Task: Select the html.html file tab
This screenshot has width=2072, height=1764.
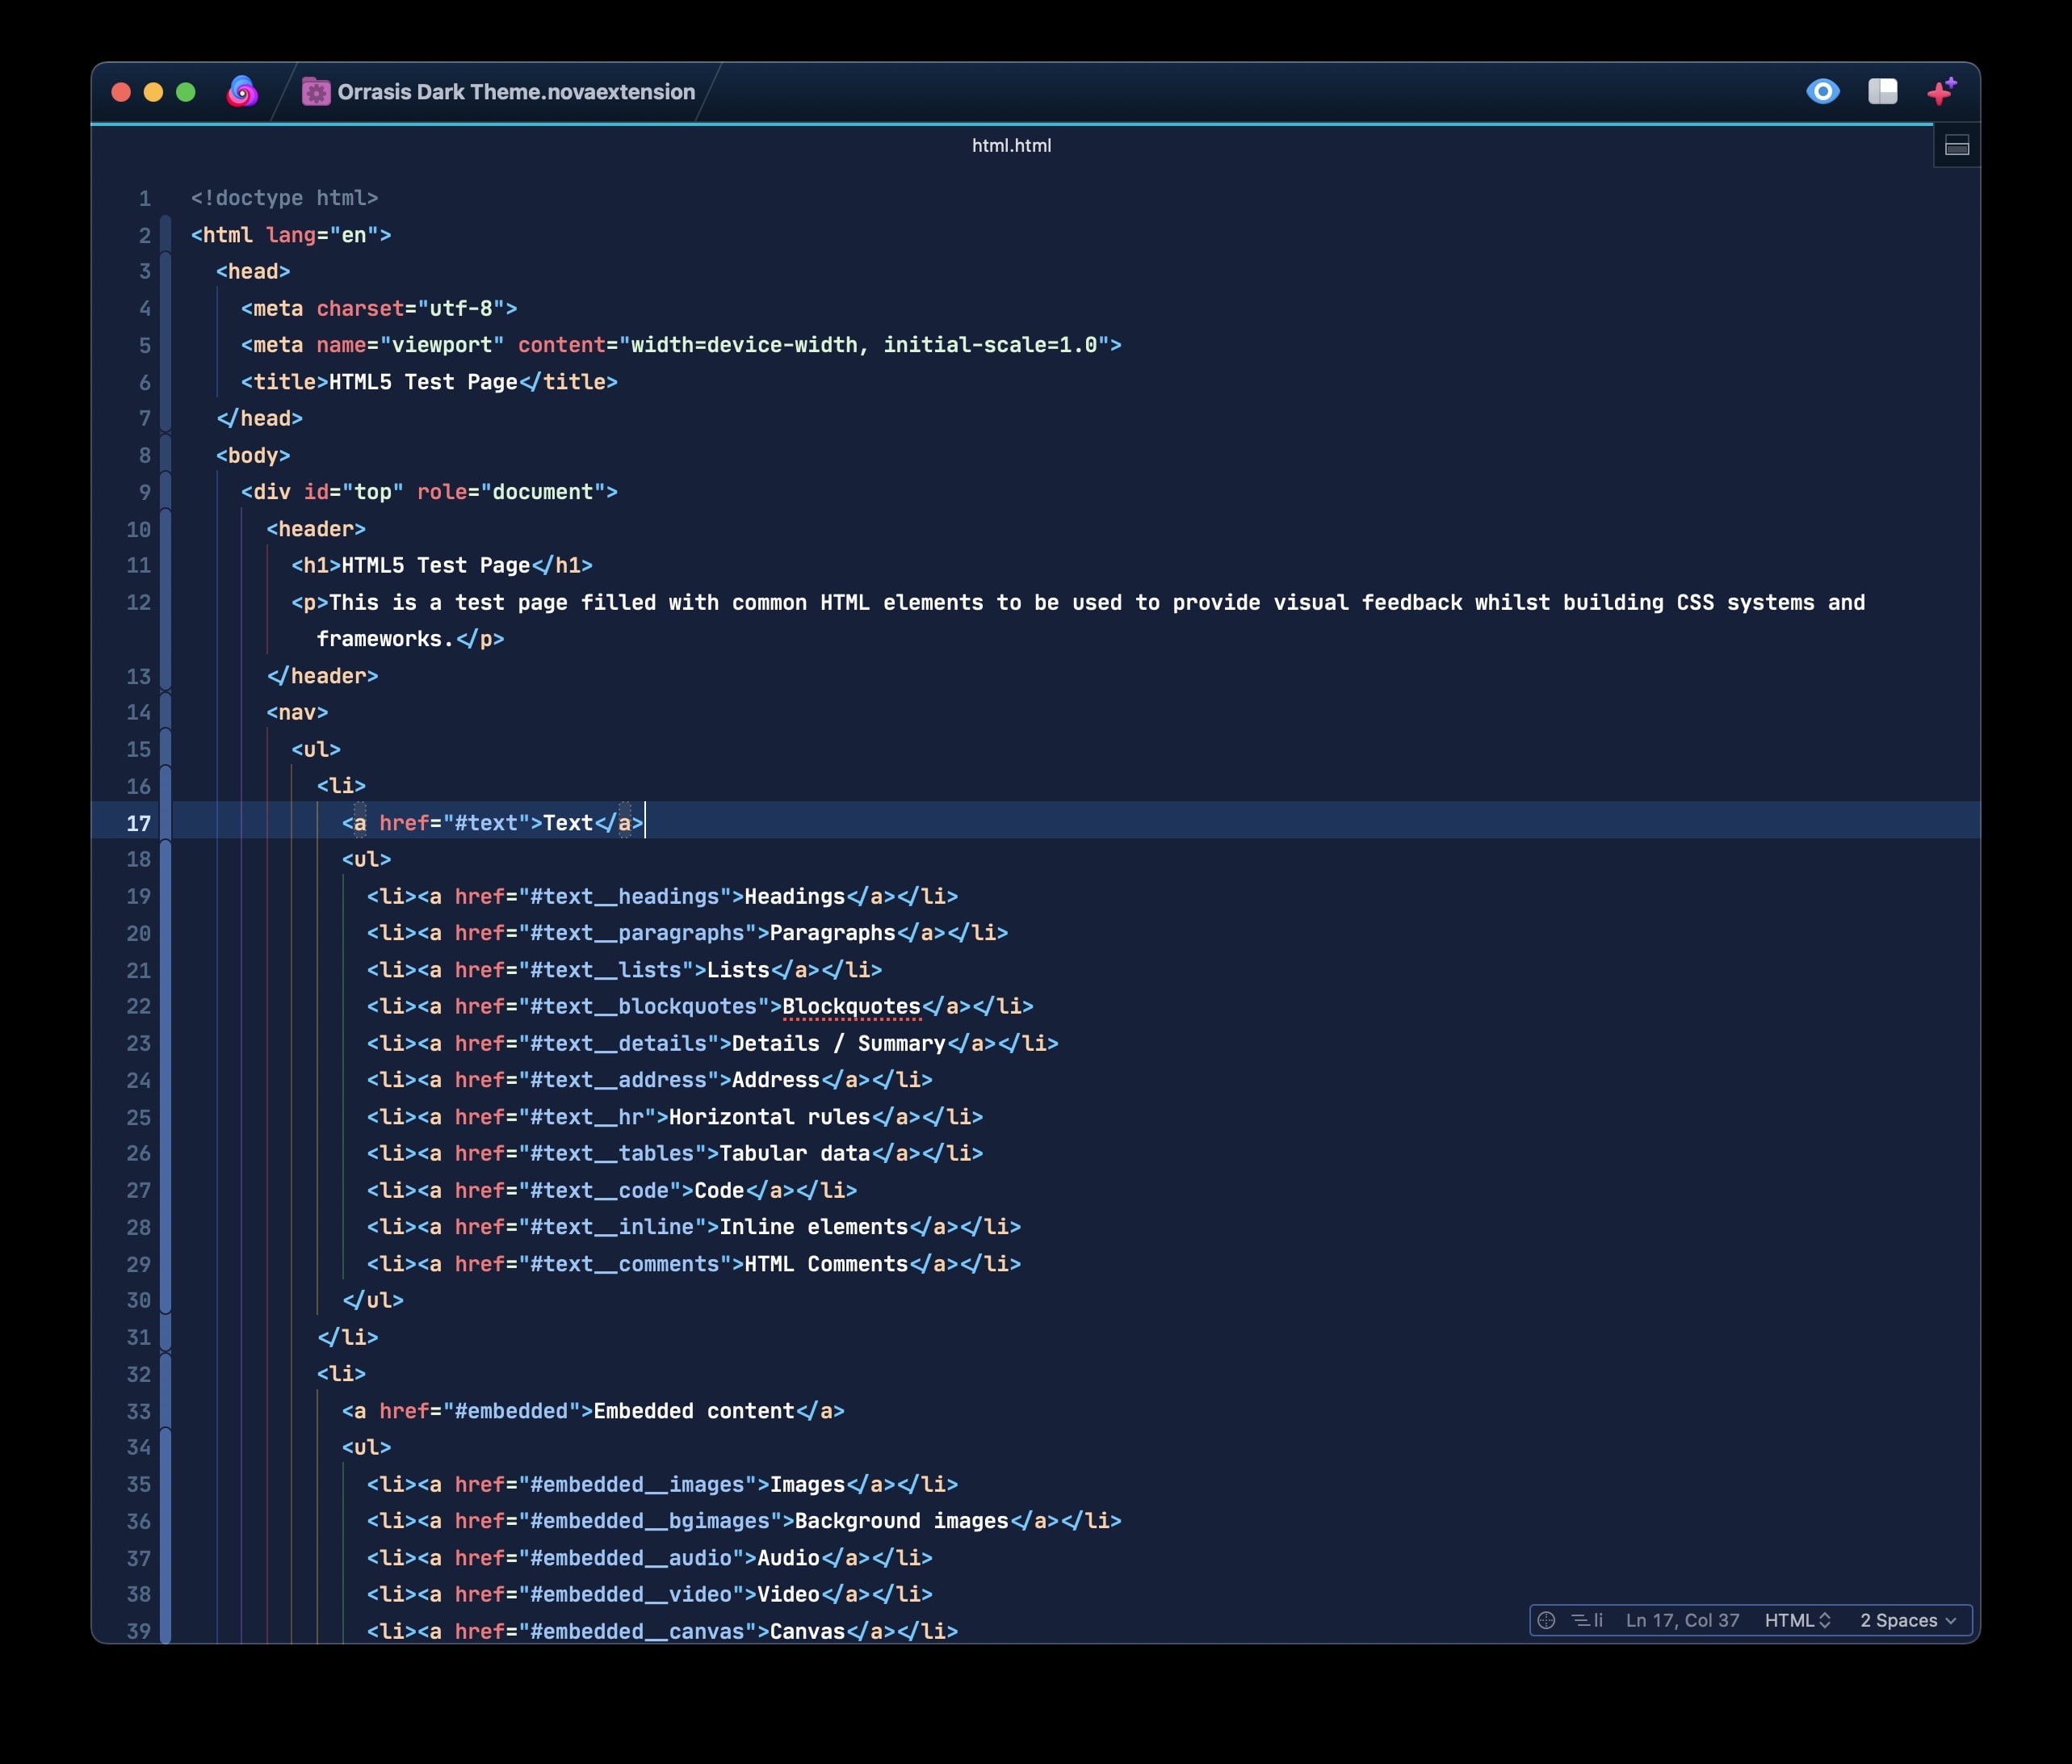Action: tap(1010, 146)
